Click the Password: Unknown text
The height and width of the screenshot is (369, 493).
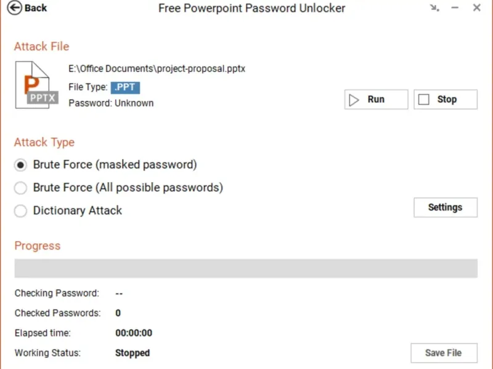coord(111,103)
